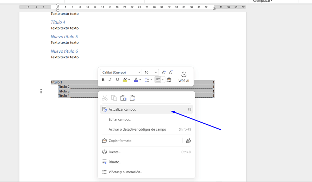This screenshot has height=182, width=312.
Task: Click the paste text only icon
Action: coord(132,98)
